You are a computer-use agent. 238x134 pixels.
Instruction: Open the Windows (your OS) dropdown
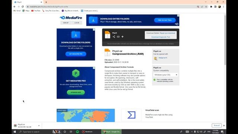click(165, 75)
